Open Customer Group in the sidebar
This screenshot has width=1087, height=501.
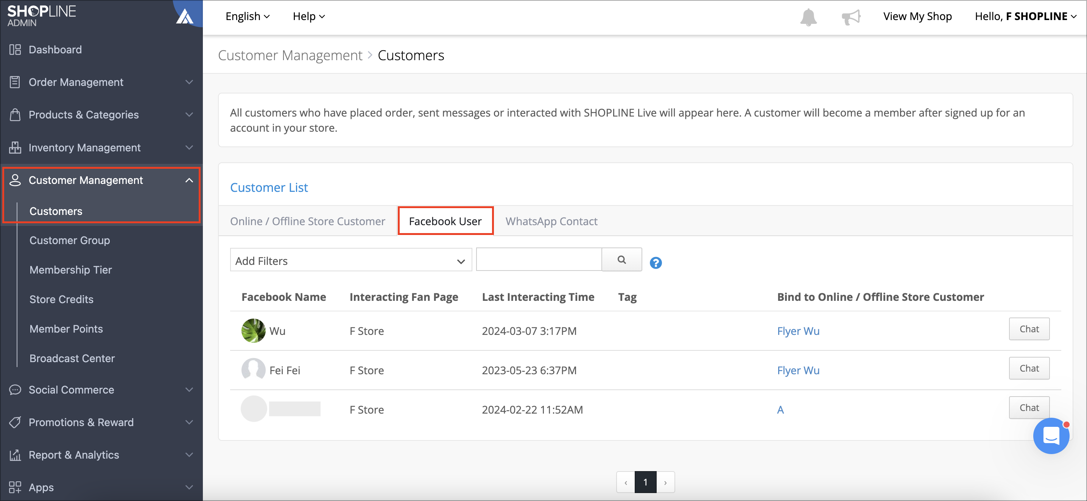(70, 240)
